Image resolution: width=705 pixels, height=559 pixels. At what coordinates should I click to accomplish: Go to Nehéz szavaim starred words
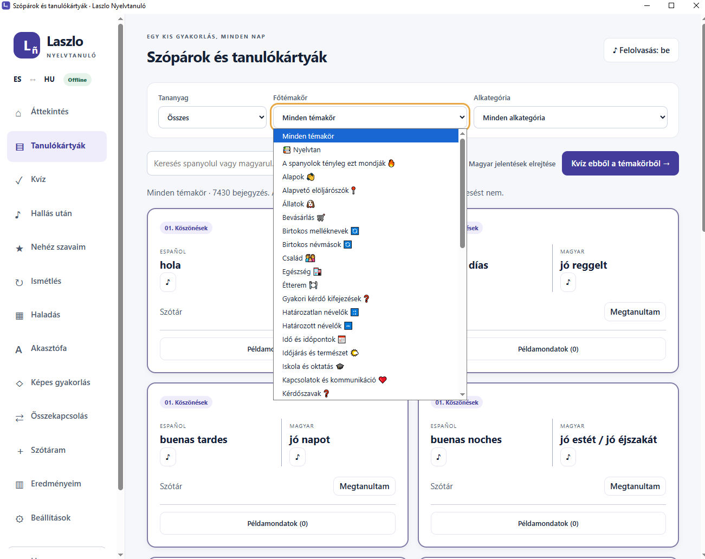pyautogui.click(x=57, y=248)
